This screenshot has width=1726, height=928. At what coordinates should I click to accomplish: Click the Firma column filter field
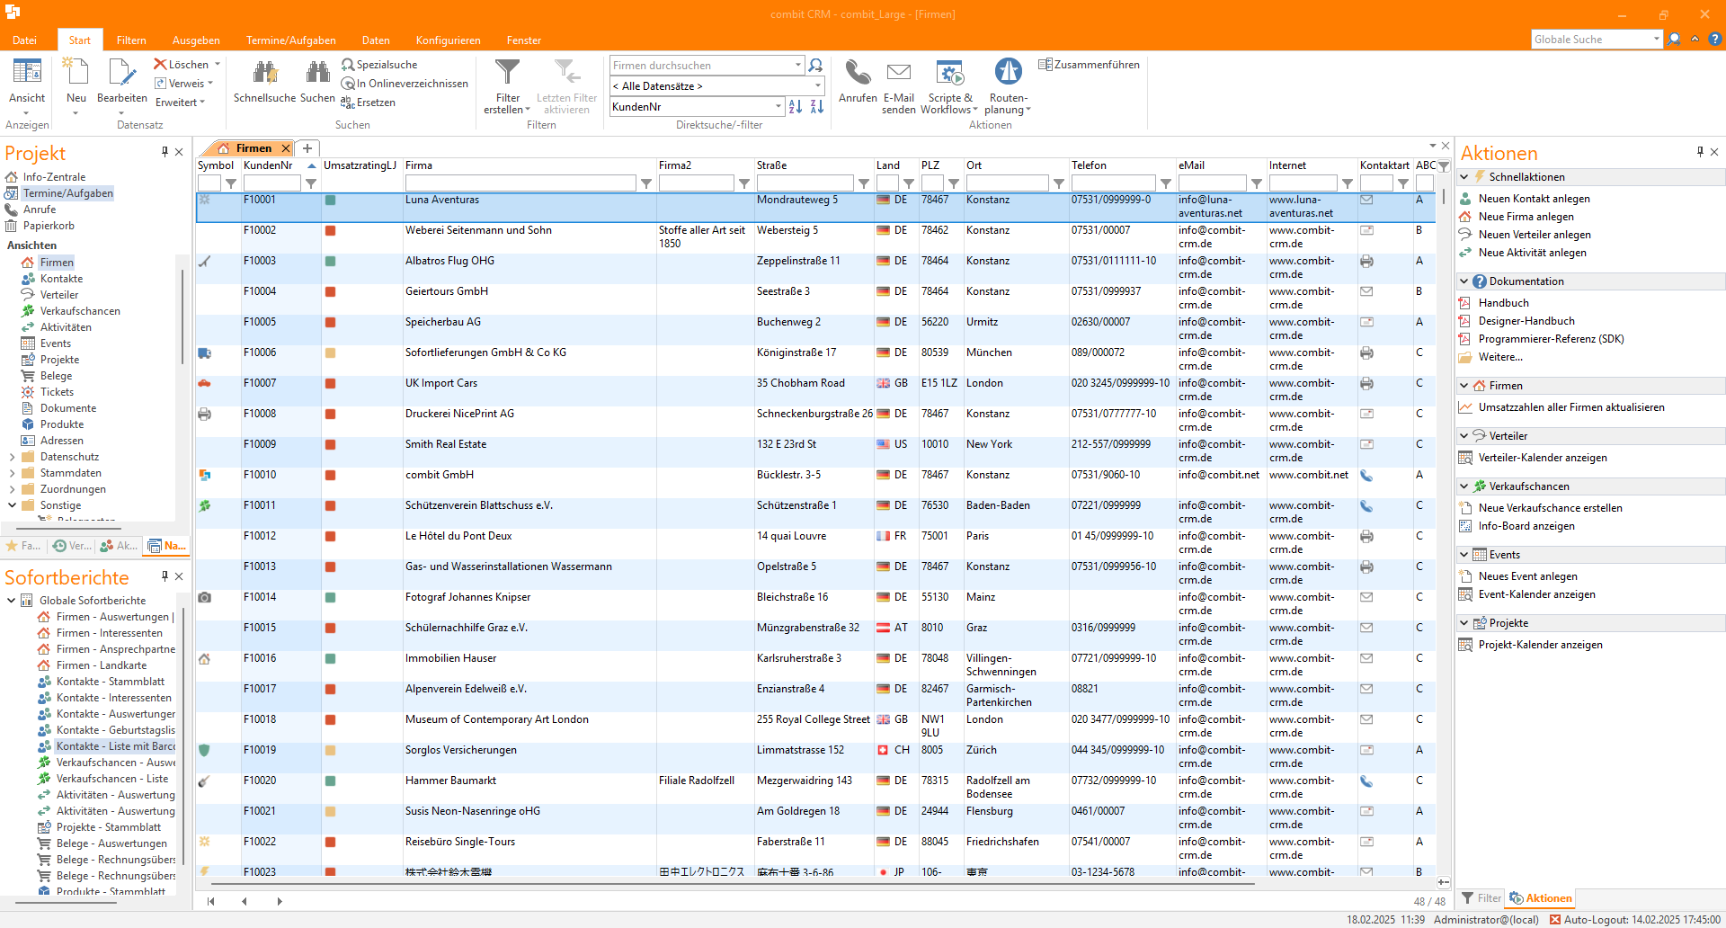pyautogui.click(x=520, y=183)
